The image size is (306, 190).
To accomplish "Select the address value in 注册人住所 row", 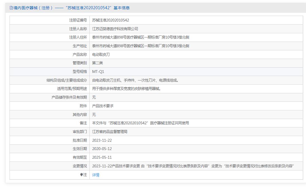I will coord(141,37).
